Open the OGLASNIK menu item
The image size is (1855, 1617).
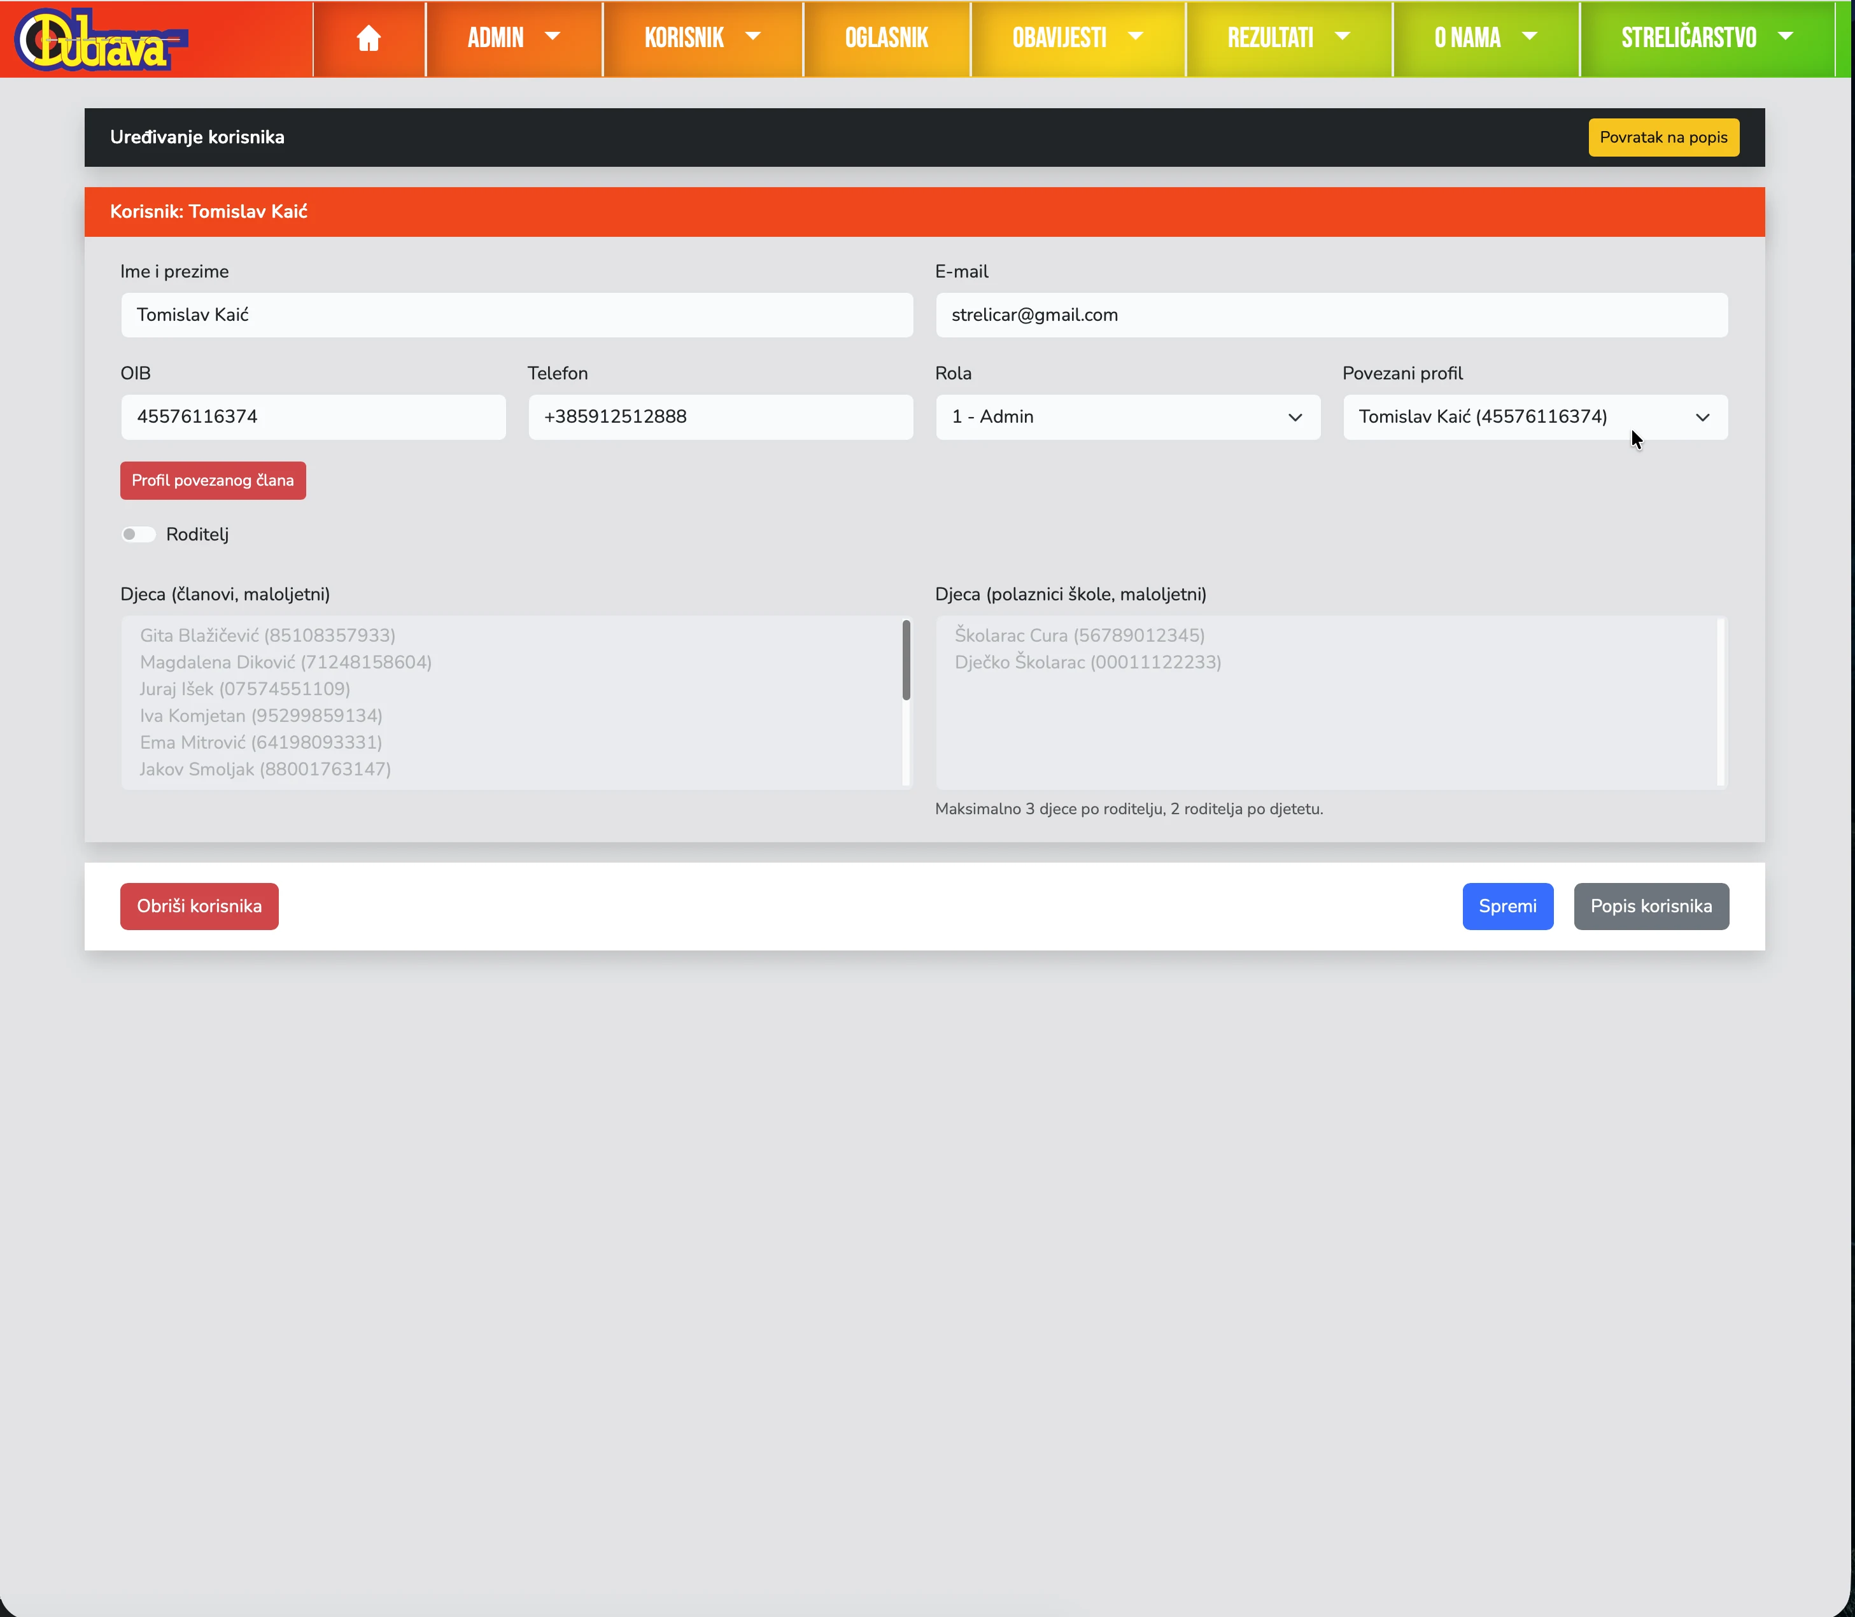pyautogui.click(x=886, y=38)
